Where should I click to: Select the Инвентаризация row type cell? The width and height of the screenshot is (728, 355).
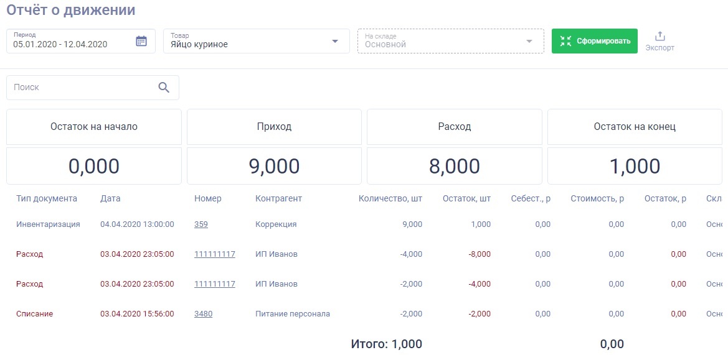point(48,224)
